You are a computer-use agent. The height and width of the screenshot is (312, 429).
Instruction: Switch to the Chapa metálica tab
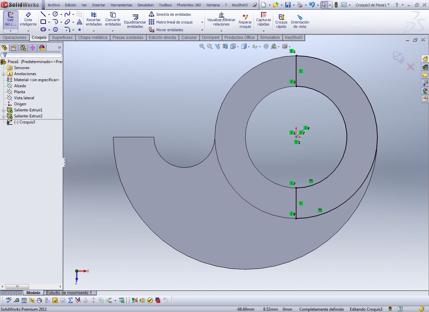[93, 38]
